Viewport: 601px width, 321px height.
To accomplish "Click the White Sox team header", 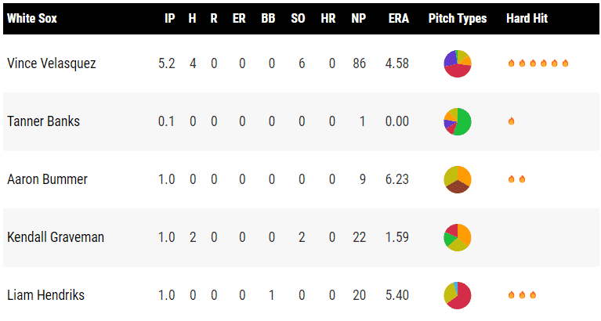I will click(32, 18).
